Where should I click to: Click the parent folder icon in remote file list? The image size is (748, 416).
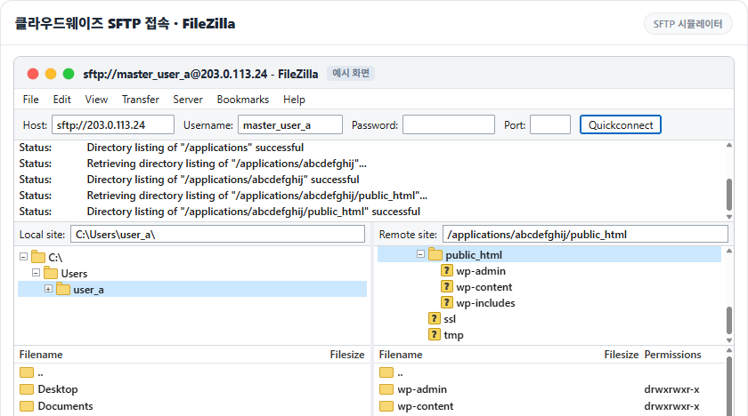pos(386,372)
